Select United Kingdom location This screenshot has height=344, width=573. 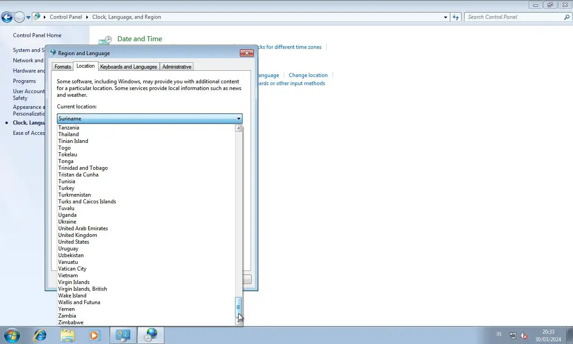[x=146, y=235]
